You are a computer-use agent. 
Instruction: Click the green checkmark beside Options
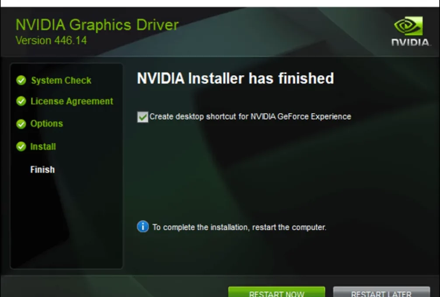(x=21, y=124)
